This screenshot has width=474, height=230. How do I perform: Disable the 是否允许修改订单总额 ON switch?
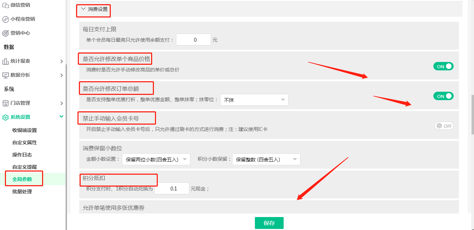tap(443, 96)
